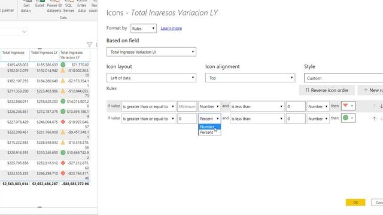
Task: Click the yellow triangle icon in the $192,014,942 row
Action: [x=63, y=70]
